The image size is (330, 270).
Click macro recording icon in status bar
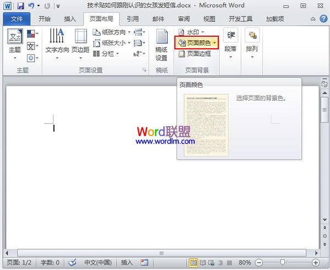(x=144, y=262)
